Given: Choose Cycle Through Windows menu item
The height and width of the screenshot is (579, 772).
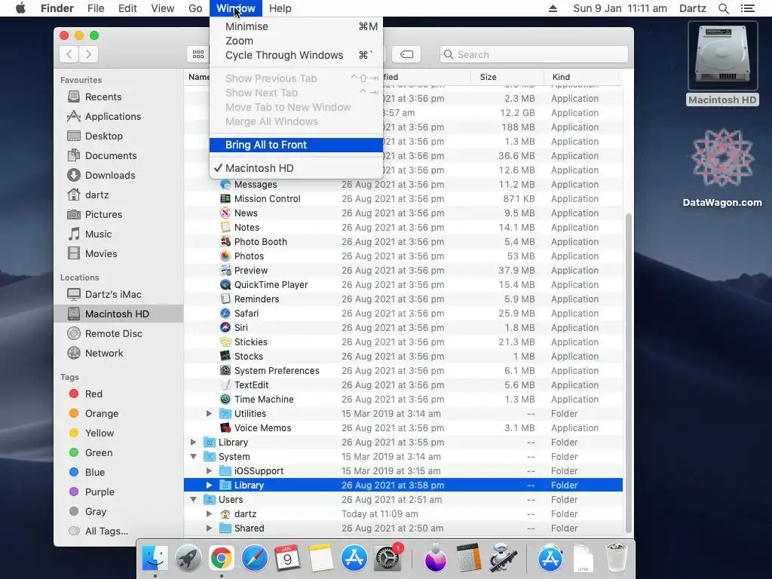Looking at the screenshot, I should pyautogui.click(x=296, y=55).
